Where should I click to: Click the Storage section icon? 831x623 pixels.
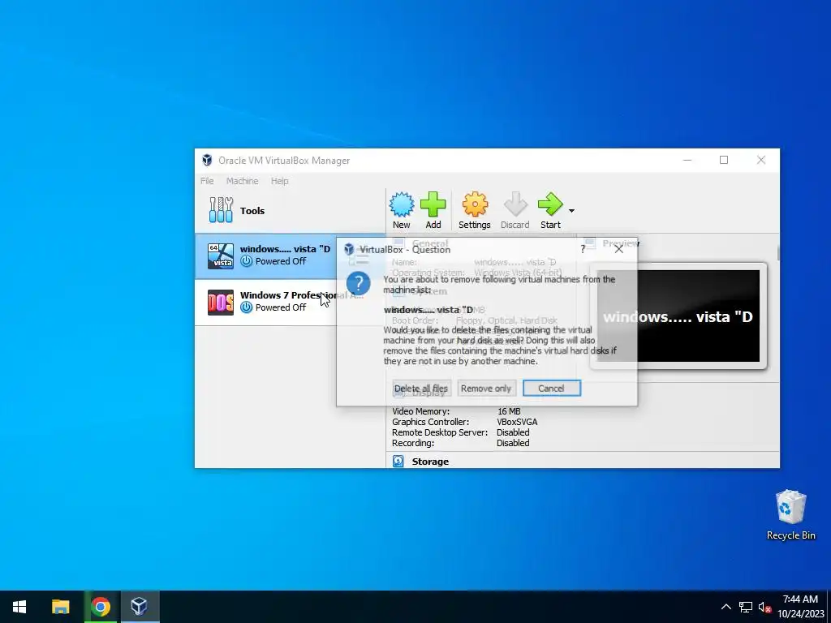[x=398, y=462]
